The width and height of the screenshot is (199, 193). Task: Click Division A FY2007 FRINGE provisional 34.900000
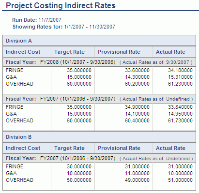click(137, 107)
